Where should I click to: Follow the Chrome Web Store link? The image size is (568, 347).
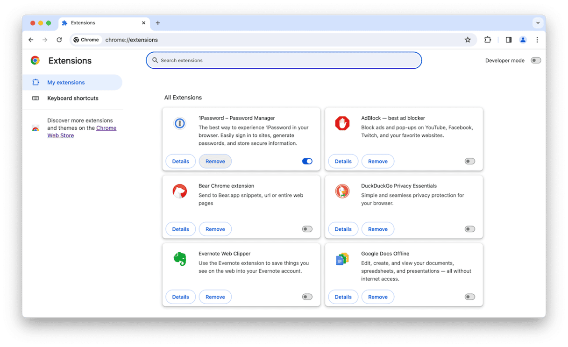pyautogui.click(x=106, y=128)
